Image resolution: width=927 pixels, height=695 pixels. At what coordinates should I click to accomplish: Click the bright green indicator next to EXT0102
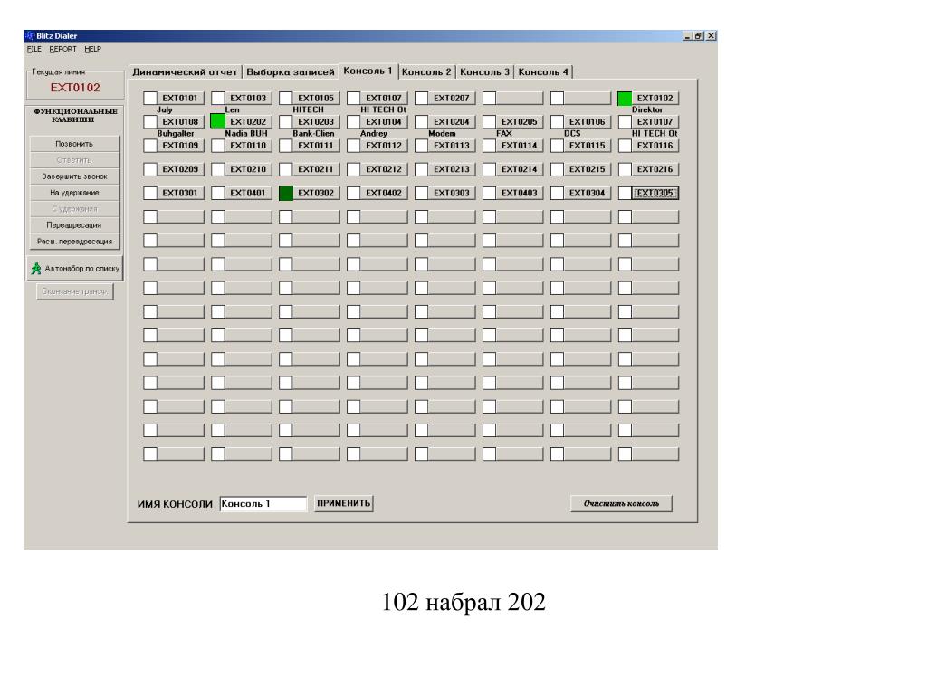point(625,98)
